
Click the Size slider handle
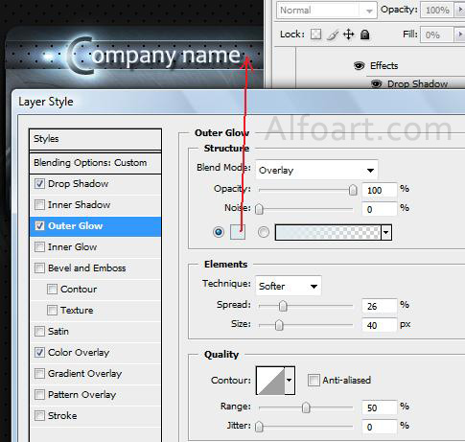[279, 325]
